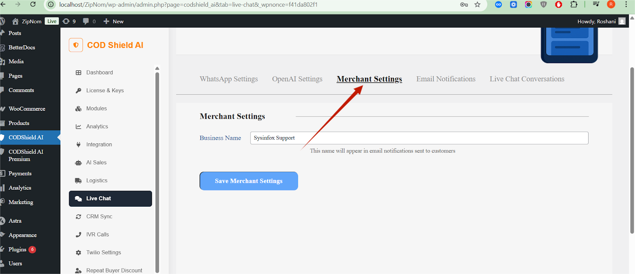Select the Email Notifications tab

pos(446,79)
